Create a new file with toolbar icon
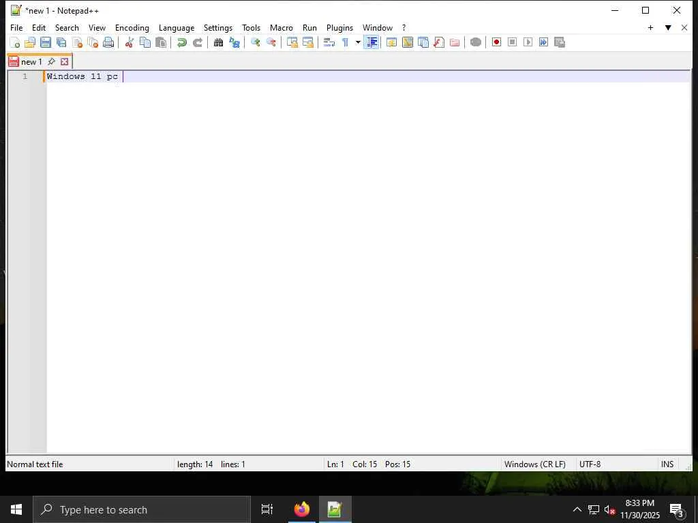 15,42
